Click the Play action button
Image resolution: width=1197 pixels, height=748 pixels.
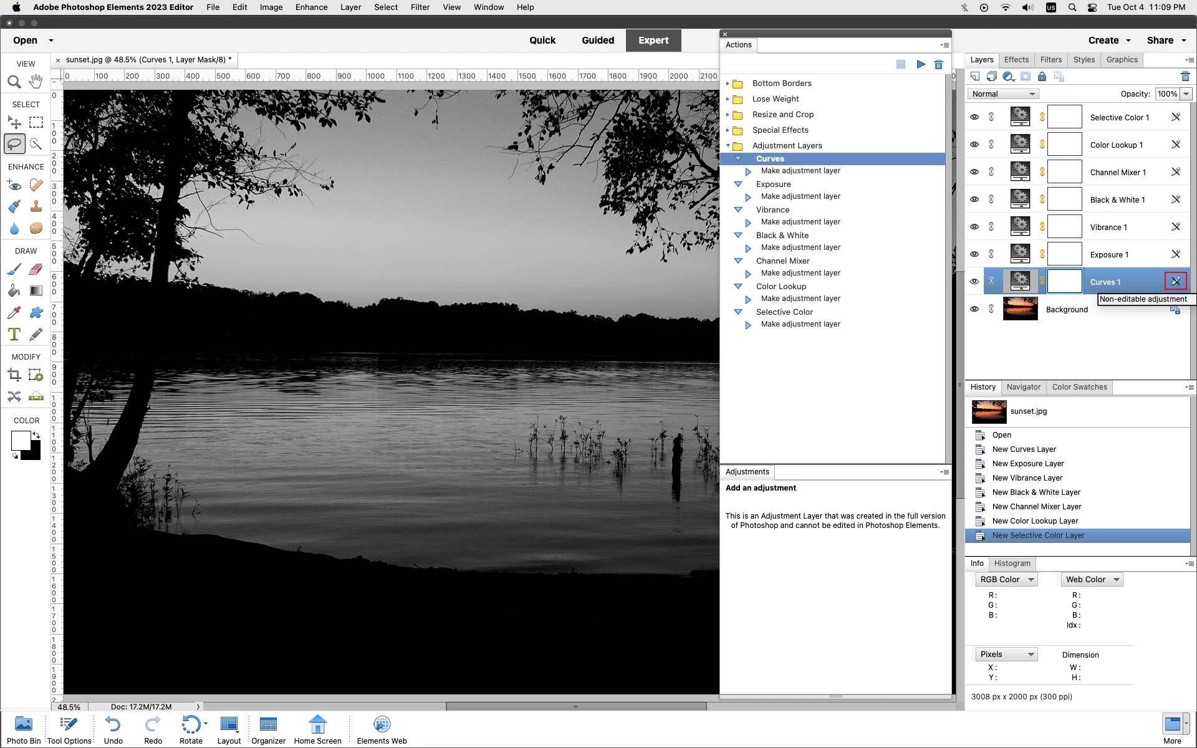(x=921, y=64)
